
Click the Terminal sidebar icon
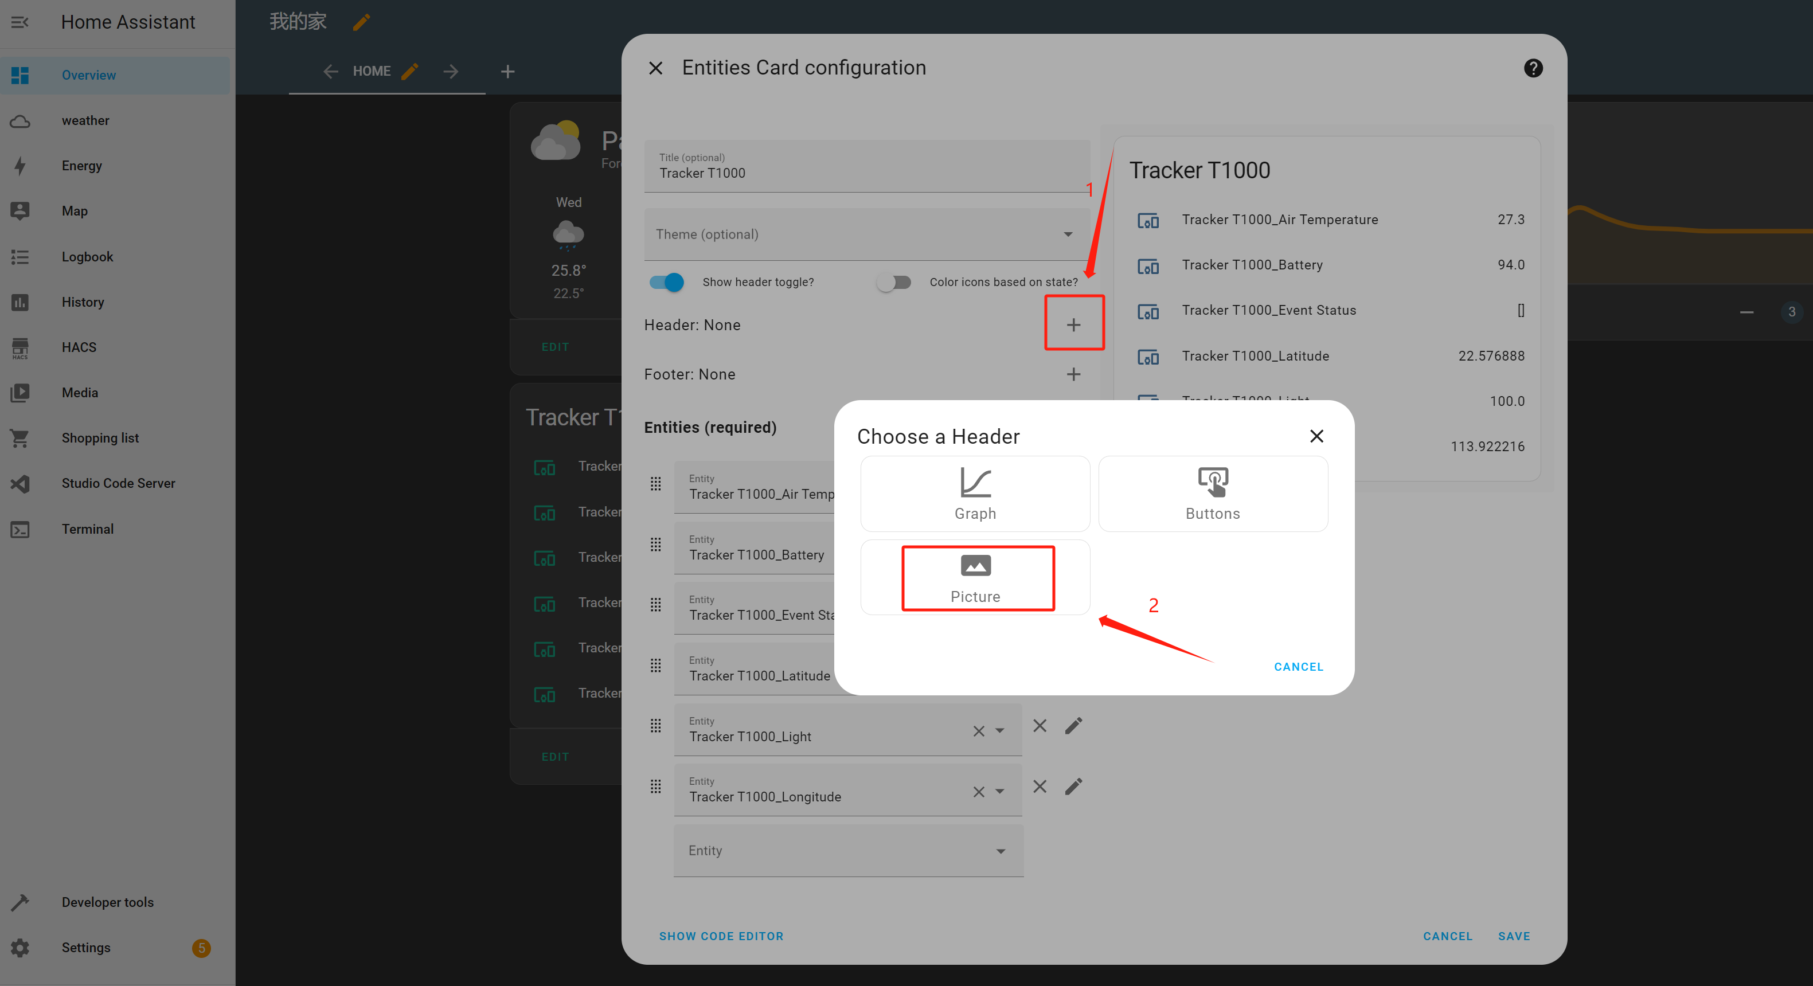[21, 529]
